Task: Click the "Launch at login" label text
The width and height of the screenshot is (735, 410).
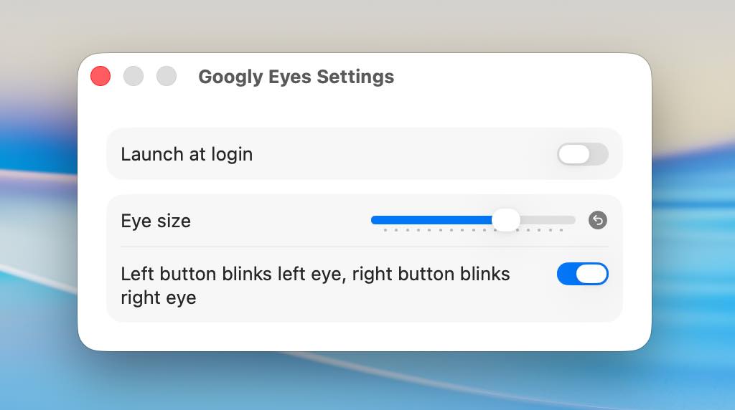Action: coord(187,154)
